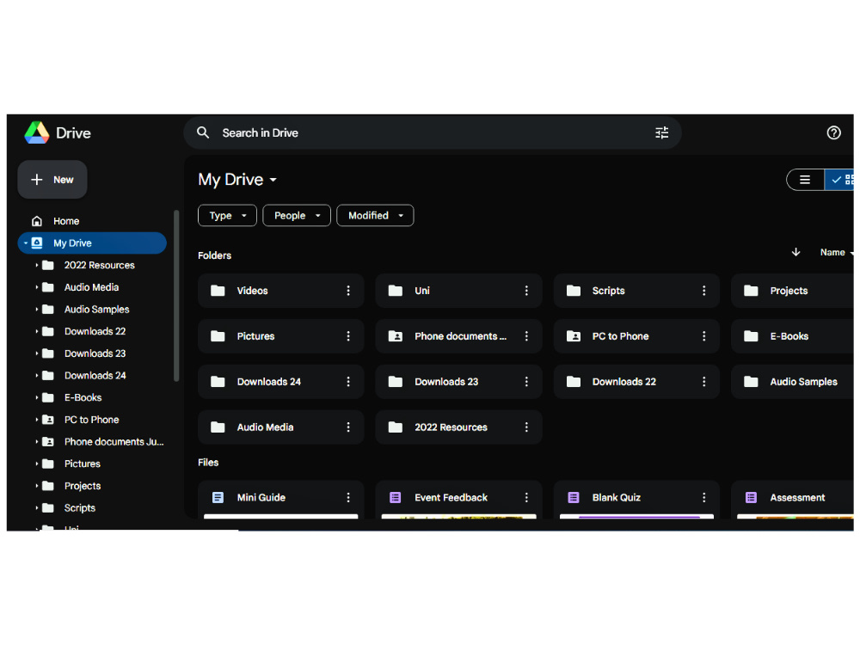Open more options for Audio Media folder
Screen dimensions: 860x645
pos(348,427)
